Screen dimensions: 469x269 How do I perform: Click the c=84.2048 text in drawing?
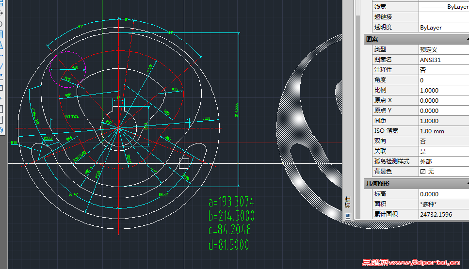(230, 230)
